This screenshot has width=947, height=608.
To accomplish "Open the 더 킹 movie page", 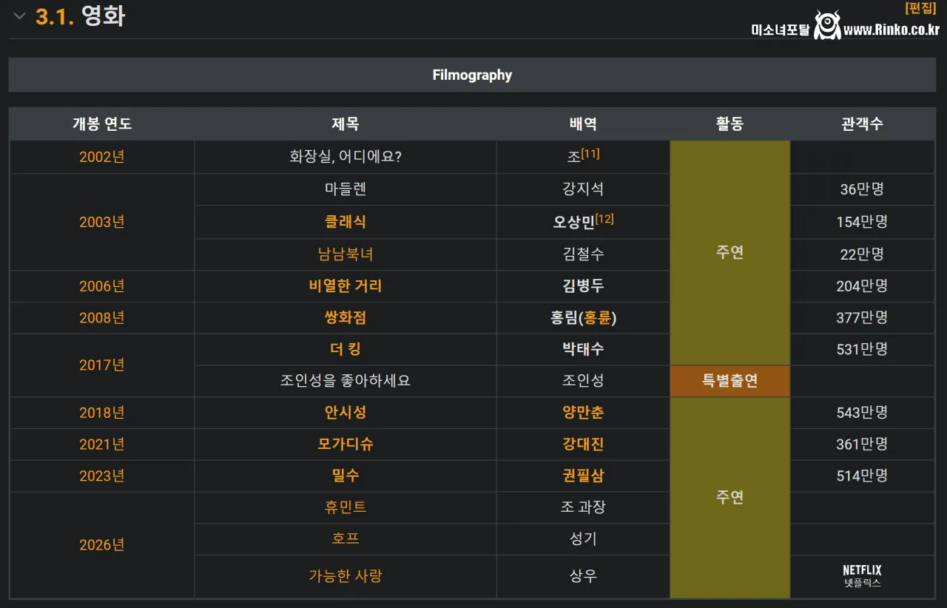I will pyautogui.click(x=345, y=349).
